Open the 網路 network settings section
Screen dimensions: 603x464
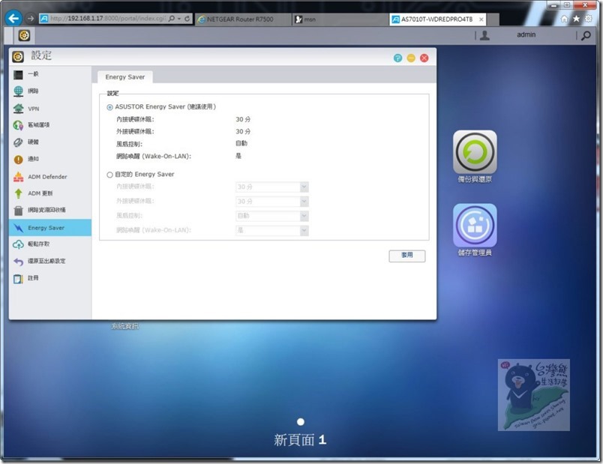[50, 91]
